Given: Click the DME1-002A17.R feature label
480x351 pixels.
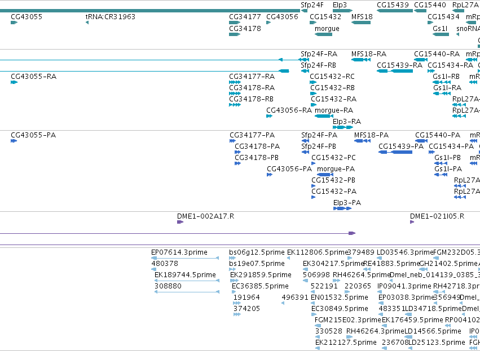Looking at the screenshot, I should click(206, 216).
